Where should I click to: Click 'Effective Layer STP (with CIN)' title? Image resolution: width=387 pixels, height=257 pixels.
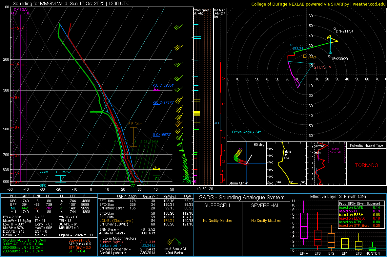pyautogui.click(x=338, y=197)
